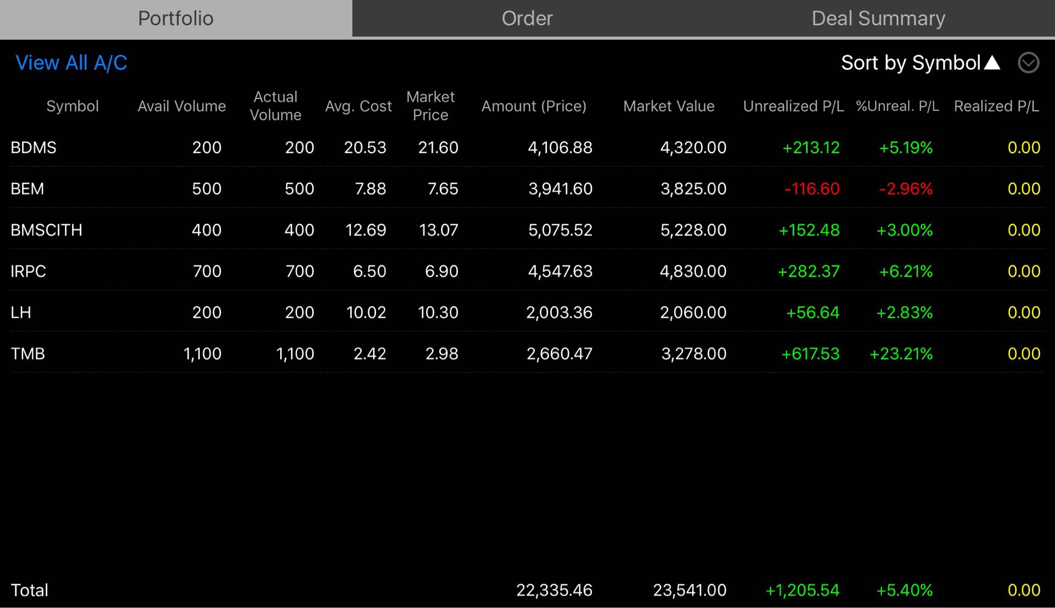This screenshot has width=1055, height=608.
Task: Tap the Total unrealized P/L +1,205.54
Action: (802, 590)
